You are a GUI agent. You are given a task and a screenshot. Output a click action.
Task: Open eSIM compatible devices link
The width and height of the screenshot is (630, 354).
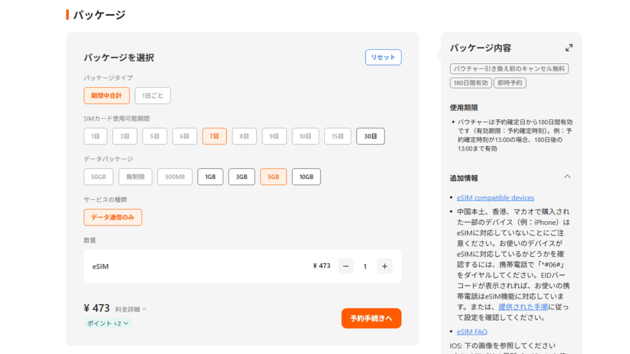[495, 197]
